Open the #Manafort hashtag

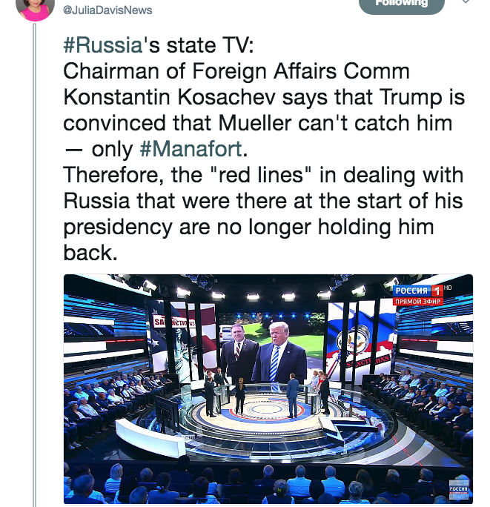191,149
